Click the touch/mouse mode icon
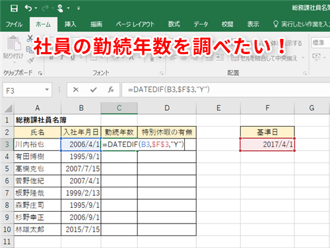 [60, 9]
